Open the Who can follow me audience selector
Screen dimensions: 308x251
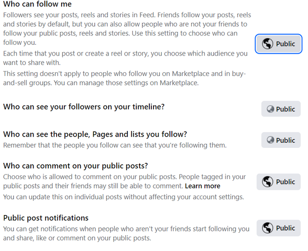(x=279, y=44)
